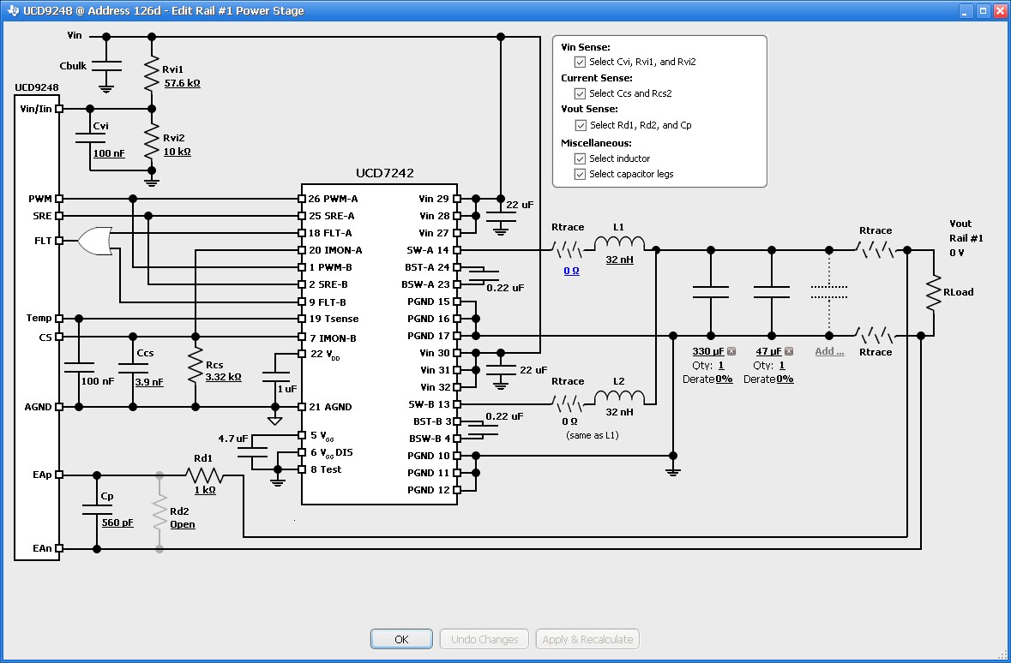1011x663 pixels.
Task: Click the Ccs capacitor symbol
Action: point(133,367)
